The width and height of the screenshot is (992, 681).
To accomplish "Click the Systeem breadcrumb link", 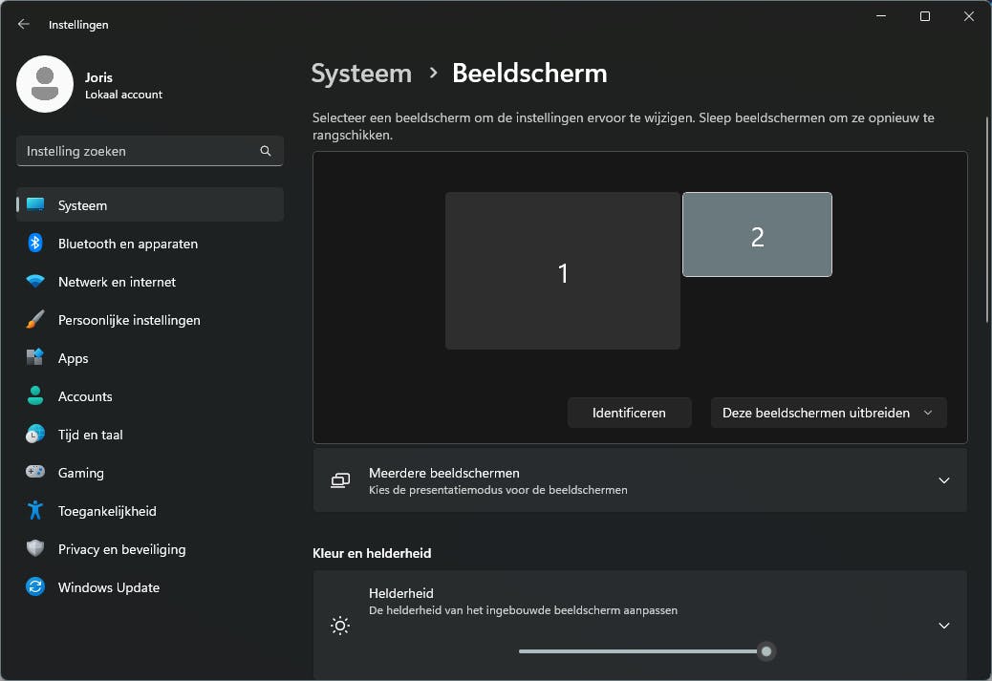I will tap(361, 74).
